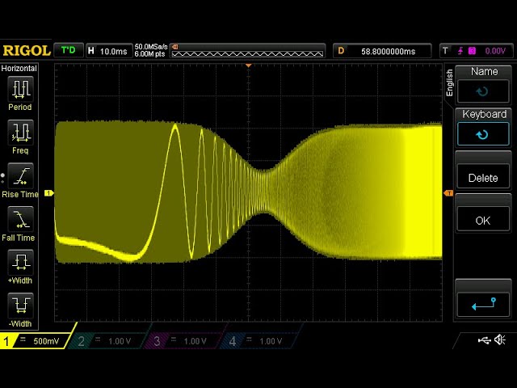
Task: Toggle channel 1 500mV tab
Action: pyautogui.click(x=36, y=341)
